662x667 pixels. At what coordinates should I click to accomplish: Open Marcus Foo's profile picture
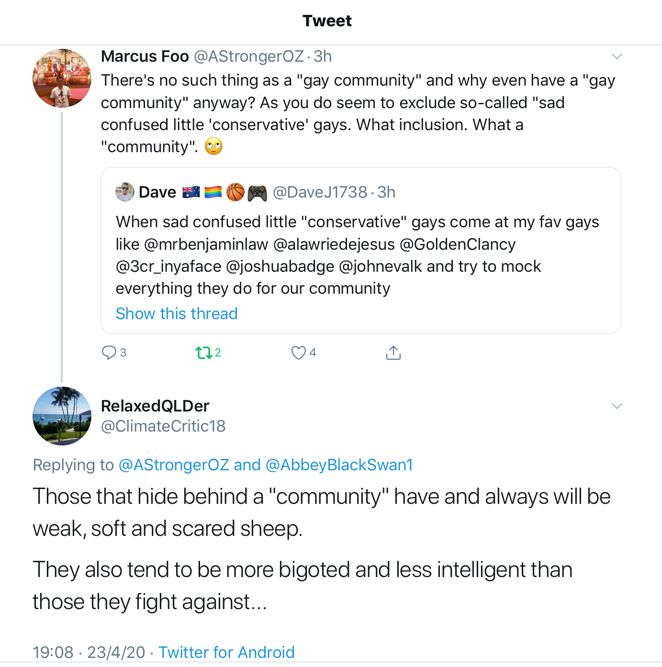(x=62, y=78)
